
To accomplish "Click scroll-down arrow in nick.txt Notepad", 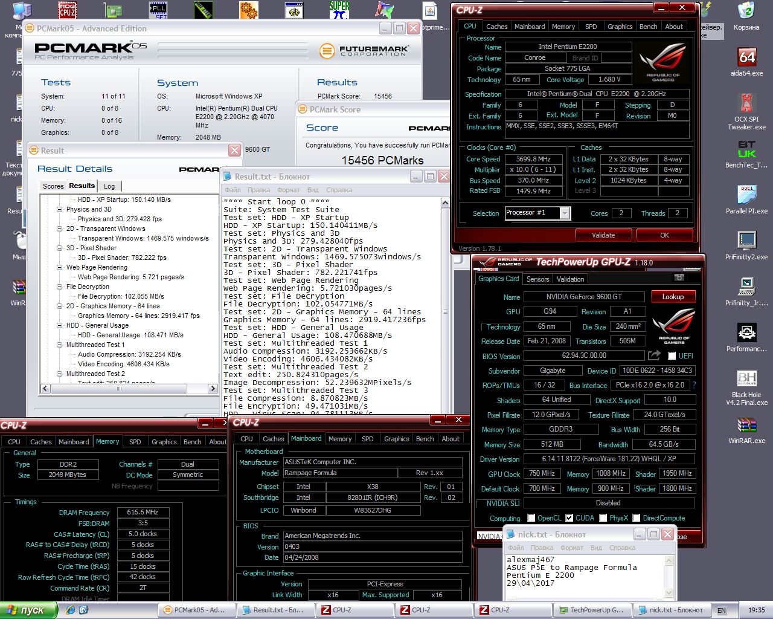I will pyautogui.click(x=669, y=593).
